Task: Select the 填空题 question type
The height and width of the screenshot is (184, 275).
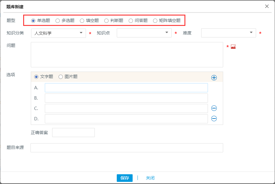Action: (82, 21)
